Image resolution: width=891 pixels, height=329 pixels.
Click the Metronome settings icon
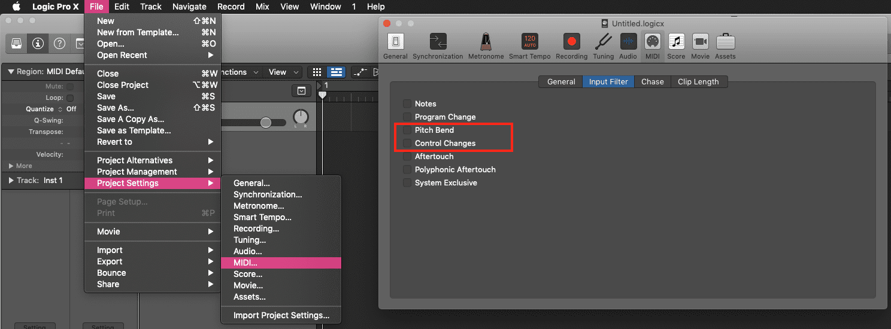click(x=486, y=42)
